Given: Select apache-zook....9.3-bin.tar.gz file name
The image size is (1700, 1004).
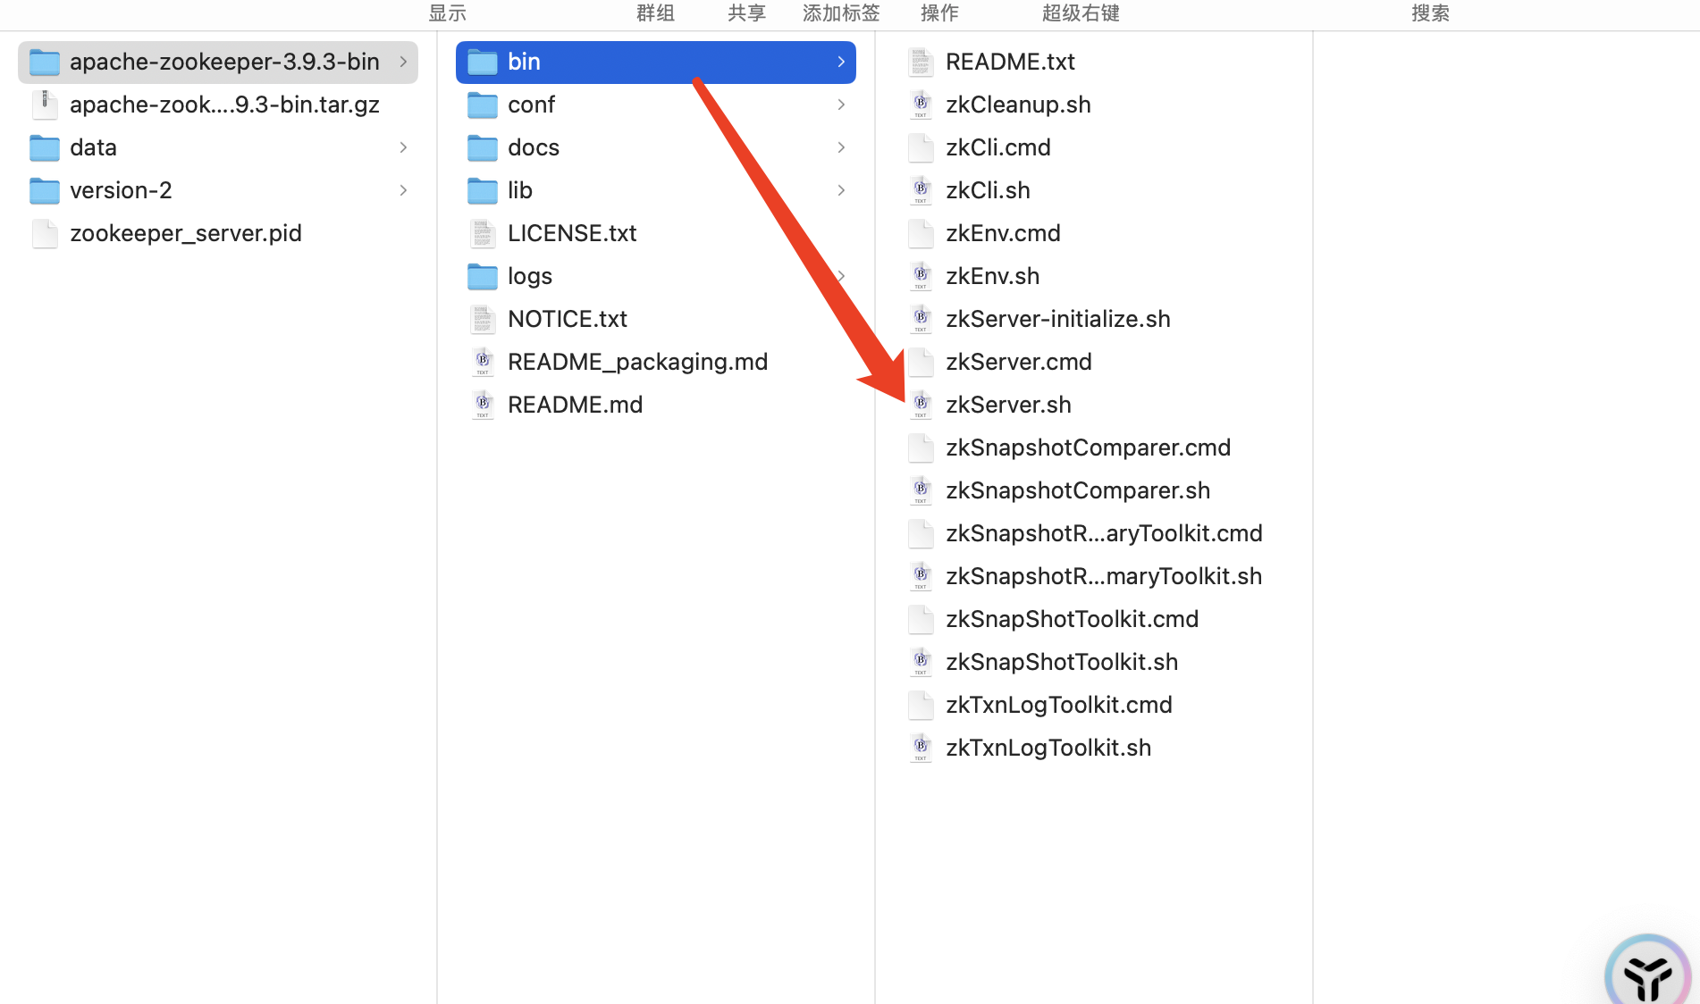Looking at the screenshot, I should (224, 105).
